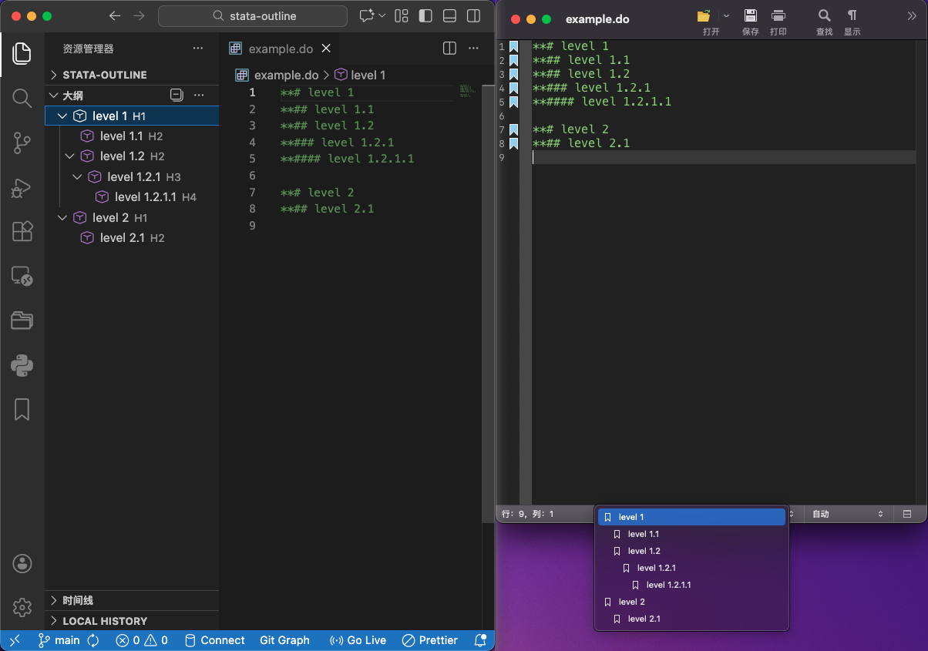928x651 pixels.
Task: Toggle the bottom panel visibility
Action: (x=450, y=16)
